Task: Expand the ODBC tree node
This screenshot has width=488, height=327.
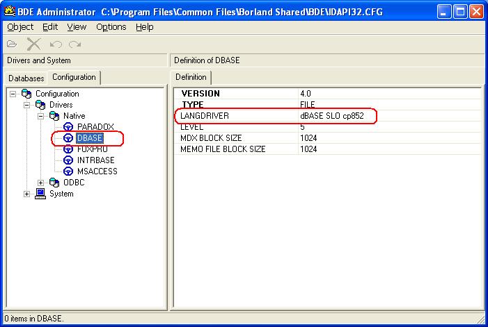Action: point(41,183)
